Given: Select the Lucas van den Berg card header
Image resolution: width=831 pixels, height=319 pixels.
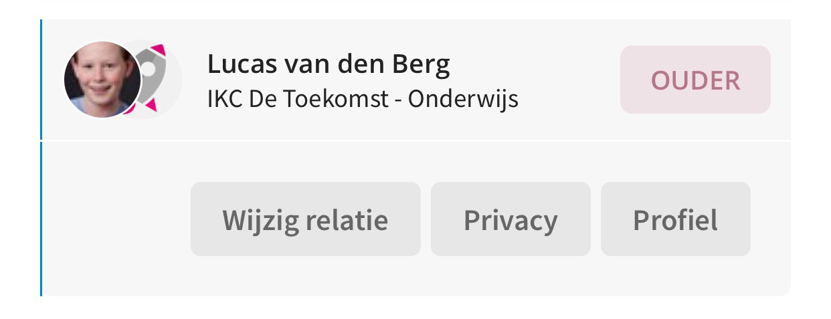Looking at the screenshot, I should pyautogui.click(x=415, y=80).
